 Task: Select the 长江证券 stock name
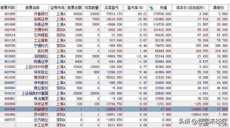click(x=41, y=125)
